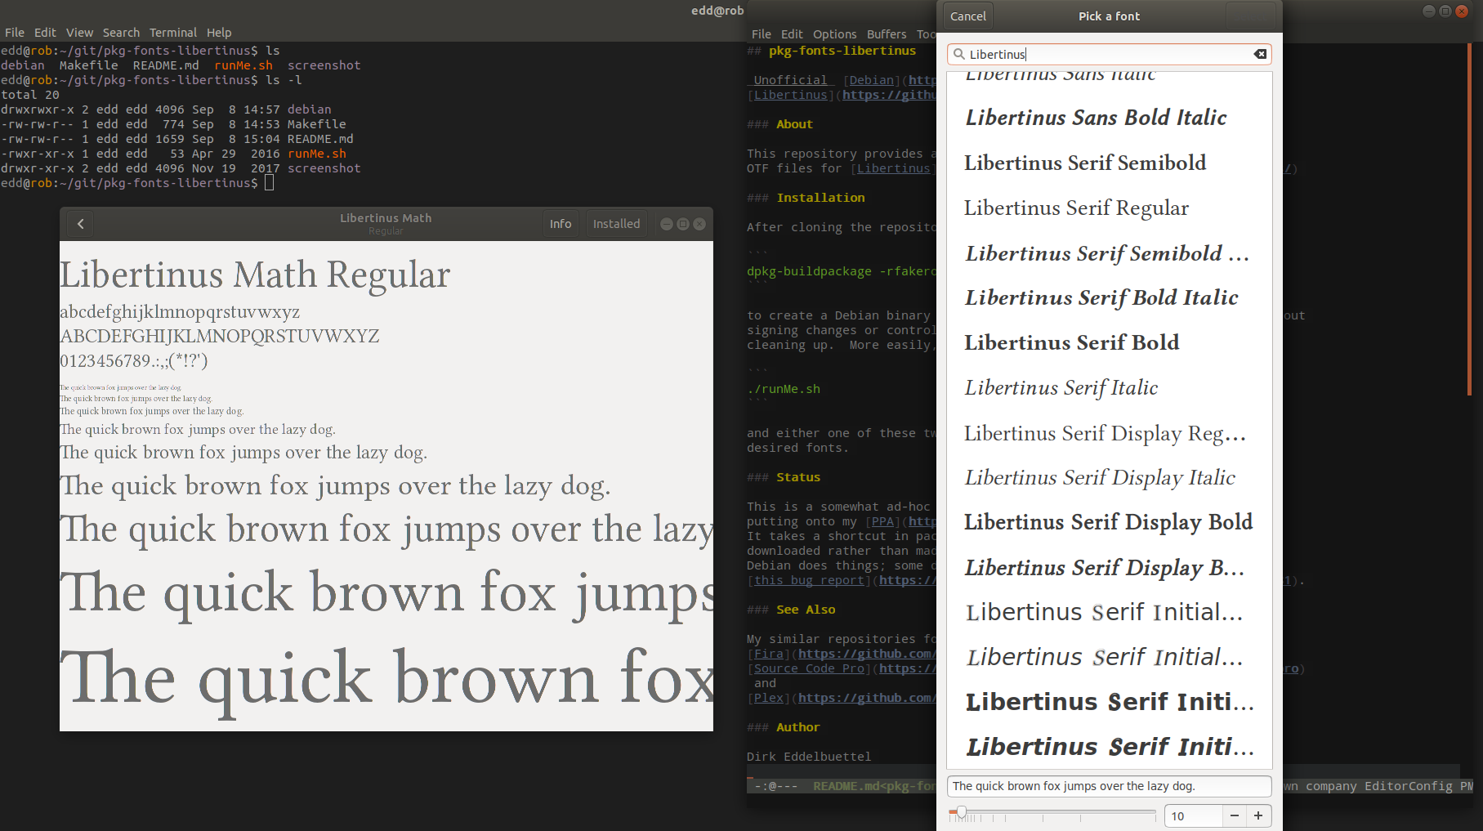Select Libertinus Serif Bold font
Image resolution: width=1483 pixels, height=831 pixels.
tap(1110, 342)
